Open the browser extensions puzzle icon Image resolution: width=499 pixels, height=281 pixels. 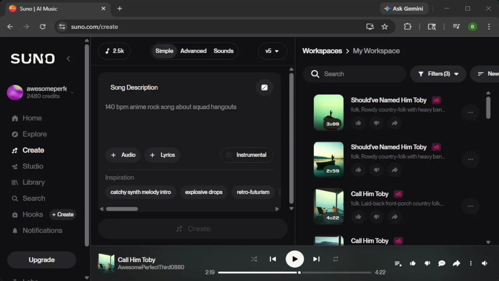[x=407, y=27]
